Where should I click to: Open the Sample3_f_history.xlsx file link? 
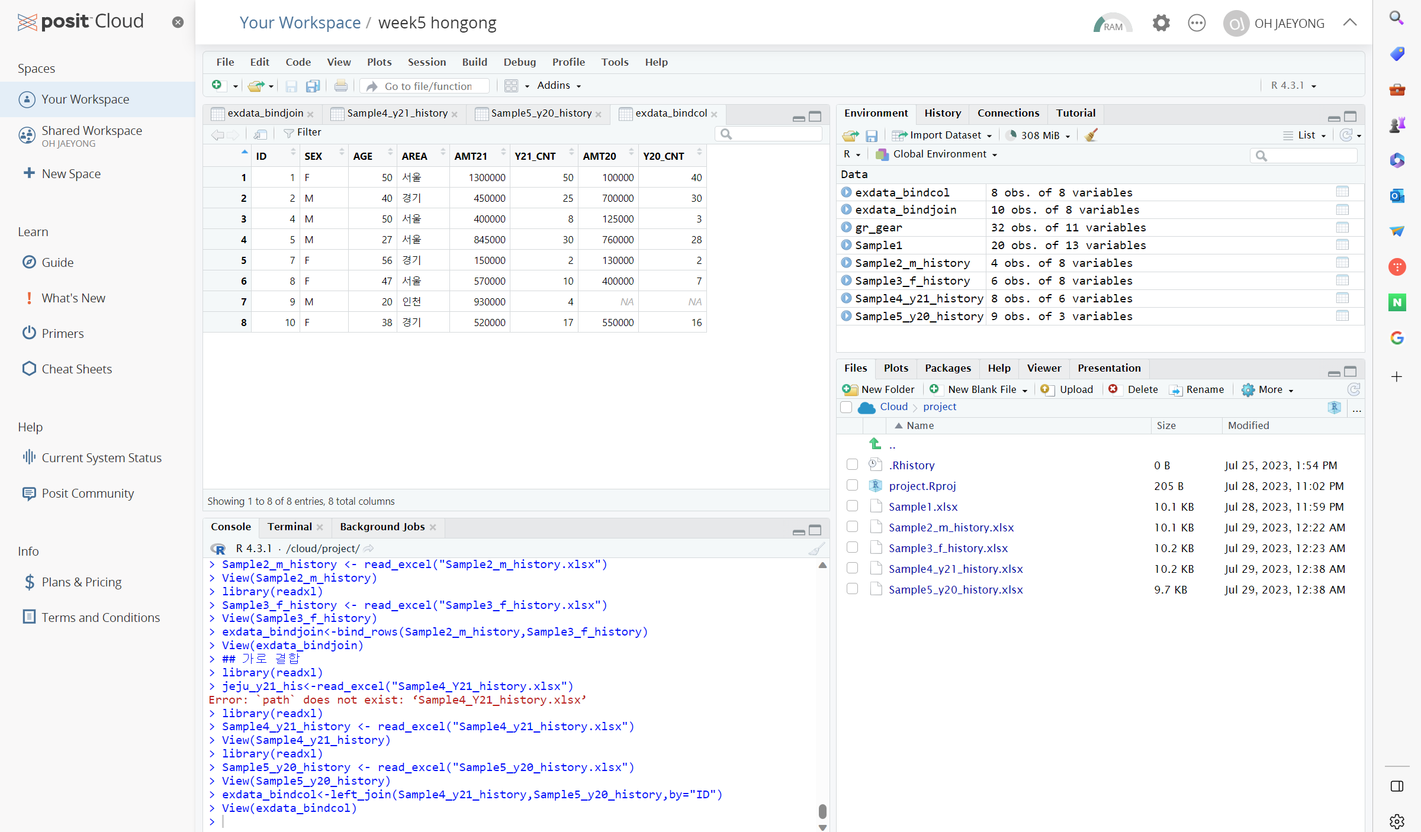[948, 548]
